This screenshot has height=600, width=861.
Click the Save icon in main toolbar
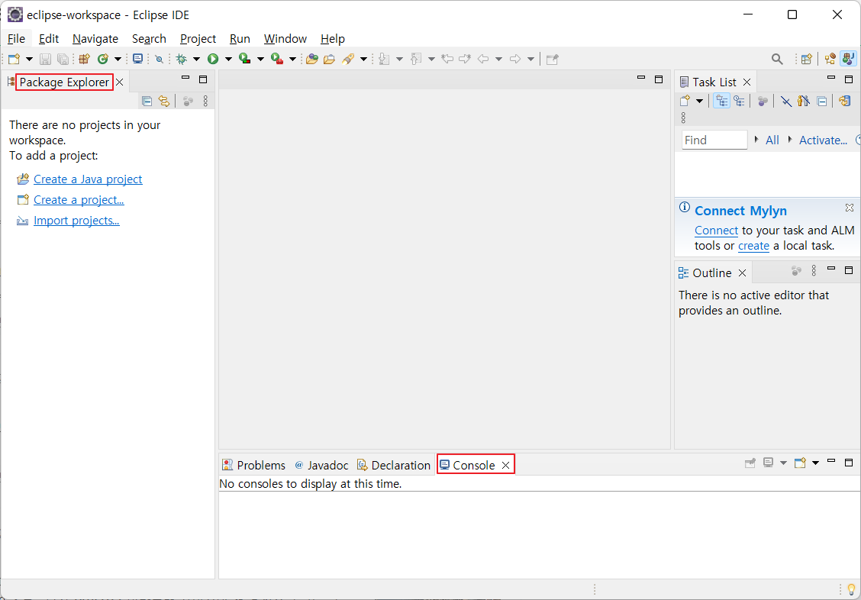[x=46, y=59]
